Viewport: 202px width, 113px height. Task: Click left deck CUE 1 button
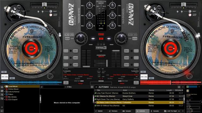tap(75, 51)
